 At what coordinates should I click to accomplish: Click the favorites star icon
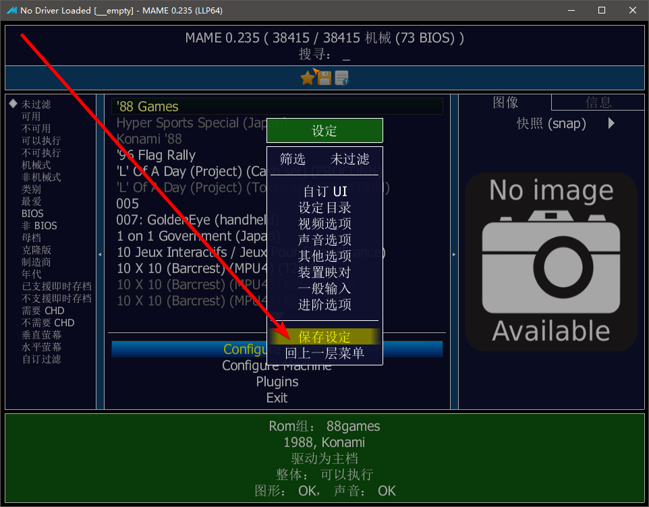308,78
